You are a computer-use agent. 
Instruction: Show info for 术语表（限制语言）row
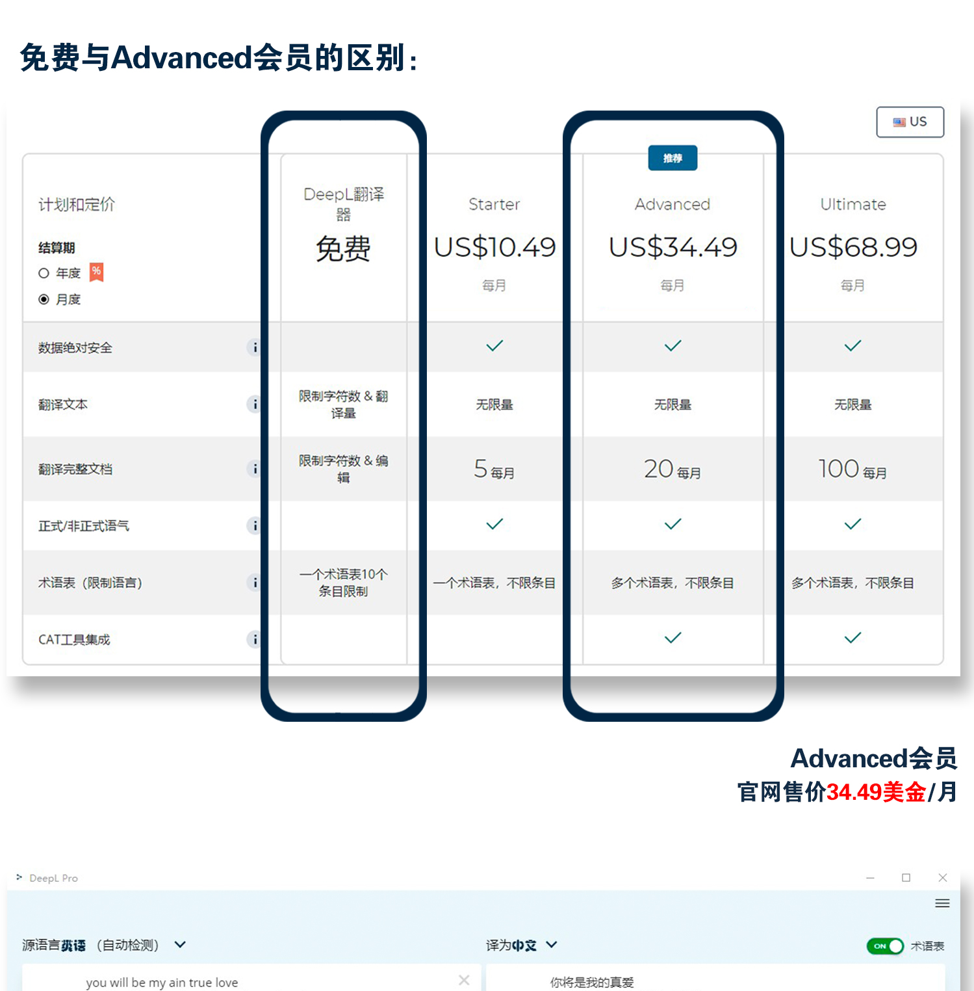(254, 583)
